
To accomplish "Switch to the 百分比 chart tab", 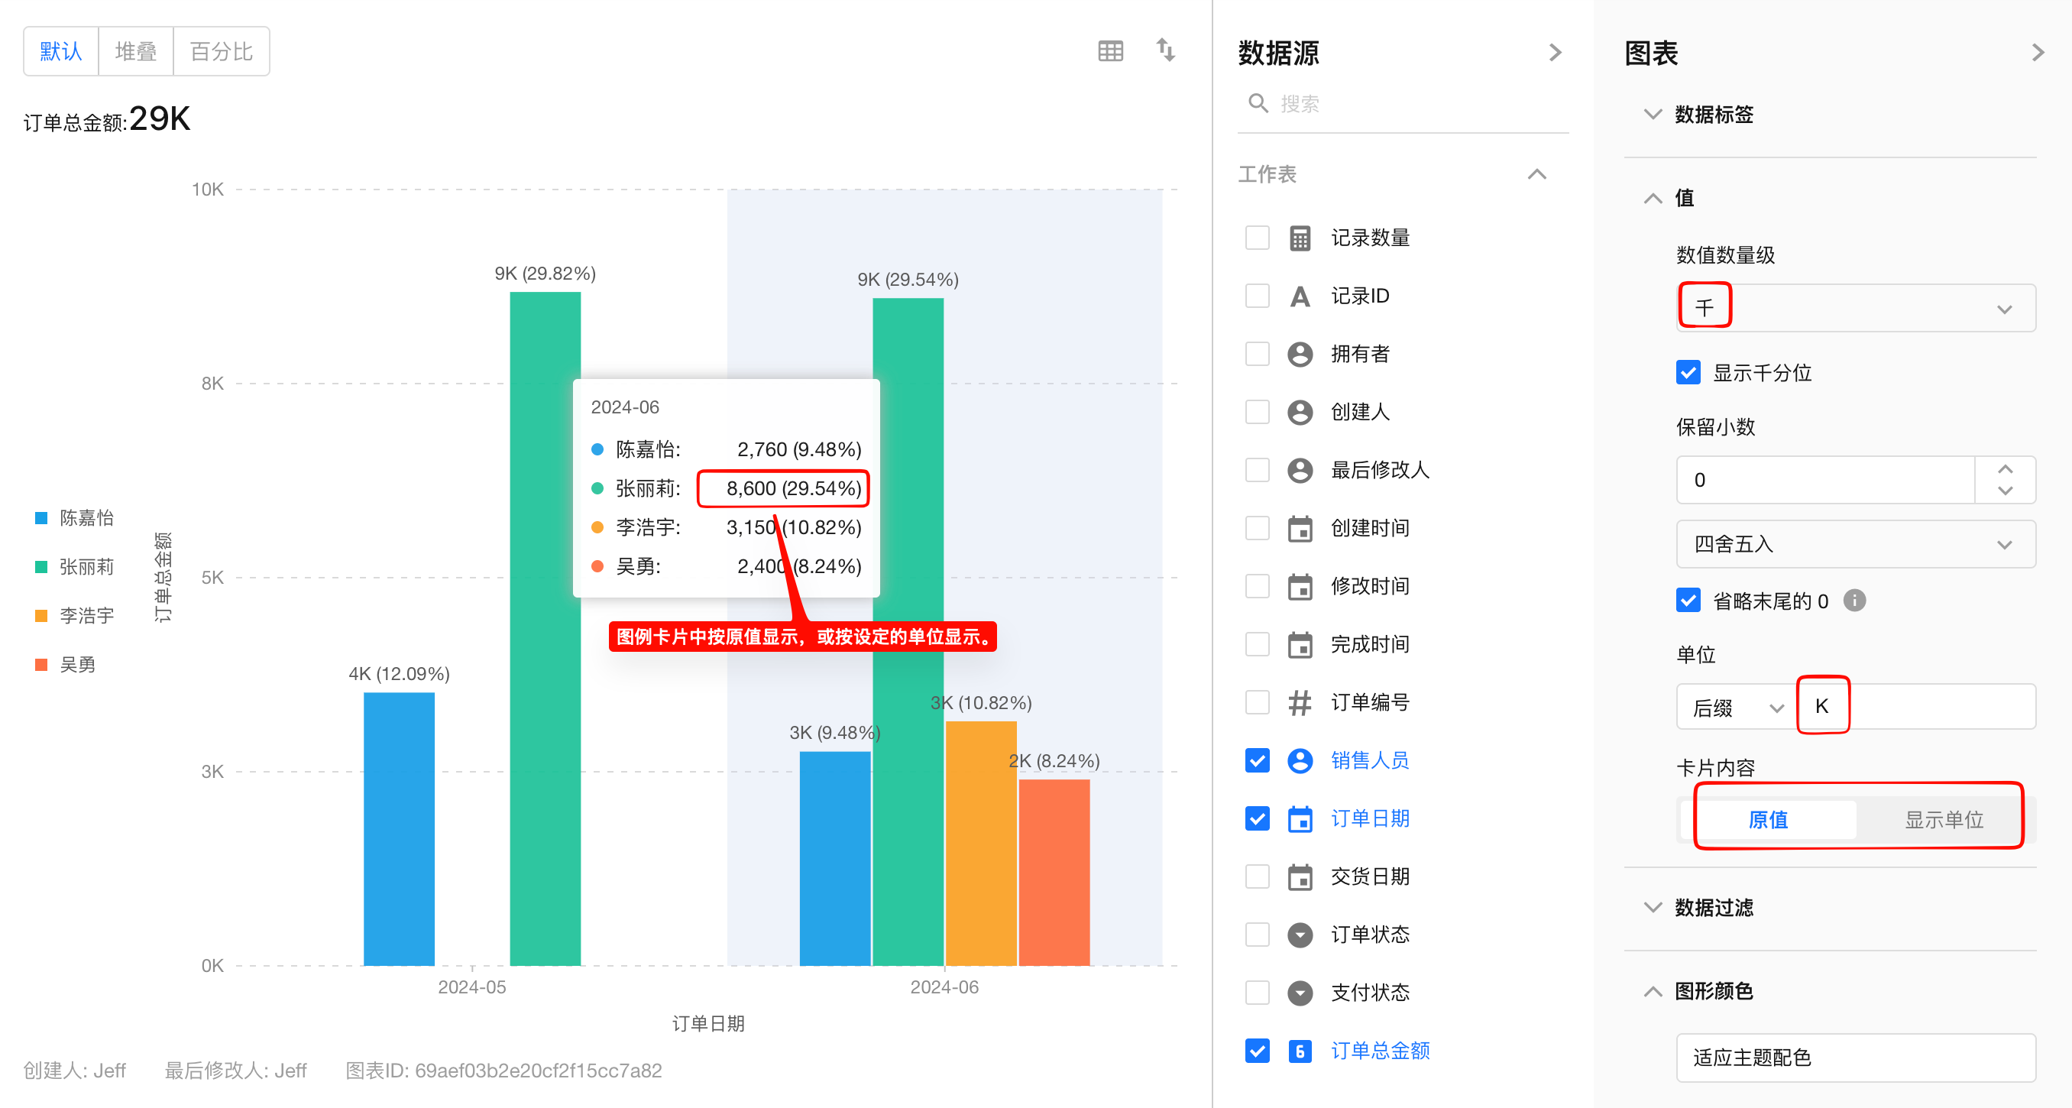I will (x=222, y=51).
